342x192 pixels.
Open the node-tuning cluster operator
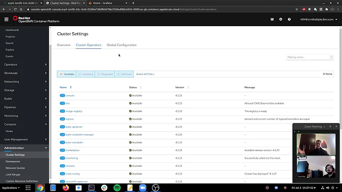pos(73,174)
